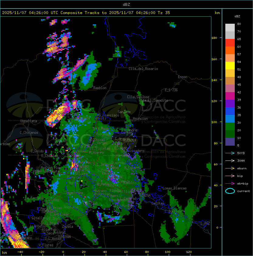Click the 'TUNUYAN' place label
253x256 pixels.
(64, 237)
